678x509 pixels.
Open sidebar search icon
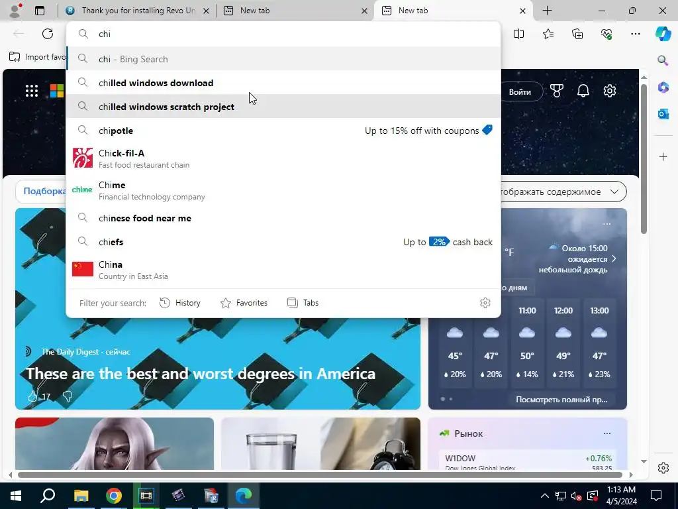click(663, 60)
